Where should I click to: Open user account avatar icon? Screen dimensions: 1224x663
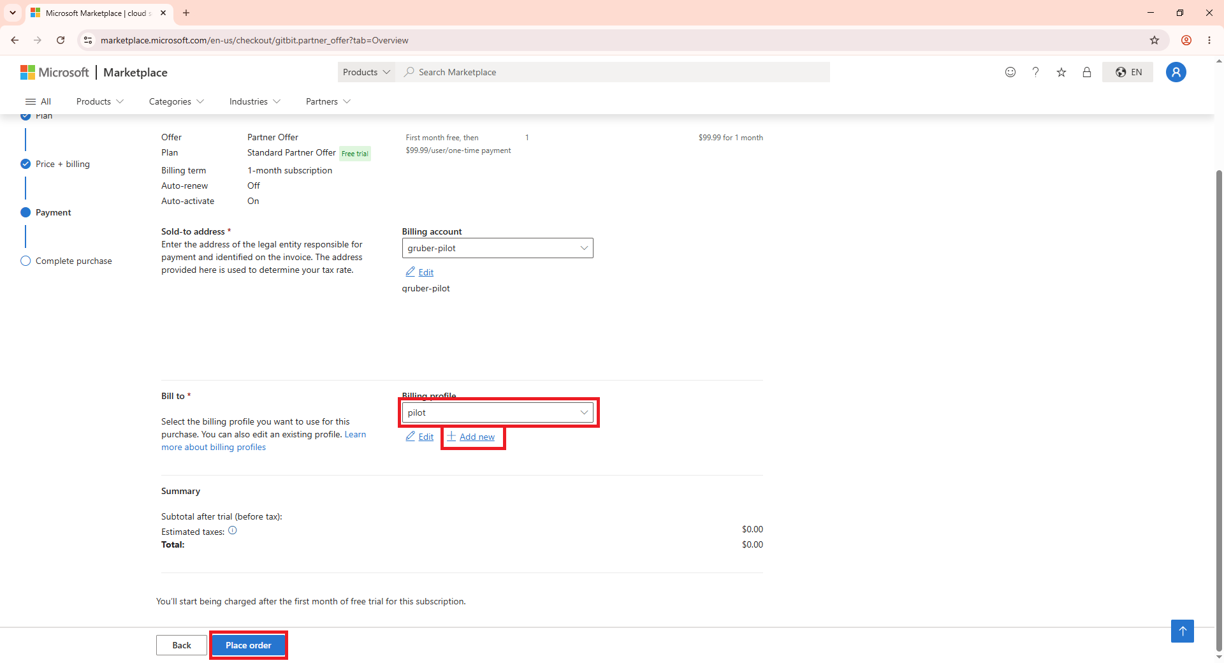[1176, 72]
